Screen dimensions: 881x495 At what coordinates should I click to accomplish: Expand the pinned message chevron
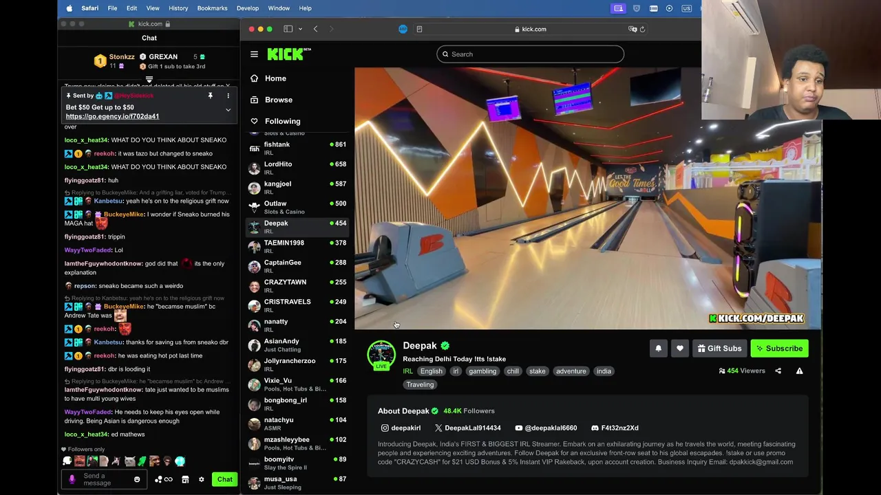coord(228,110)
